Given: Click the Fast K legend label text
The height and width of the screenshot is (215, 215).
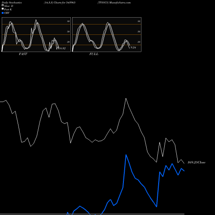Looking at the screenshot, I should 8,9.
